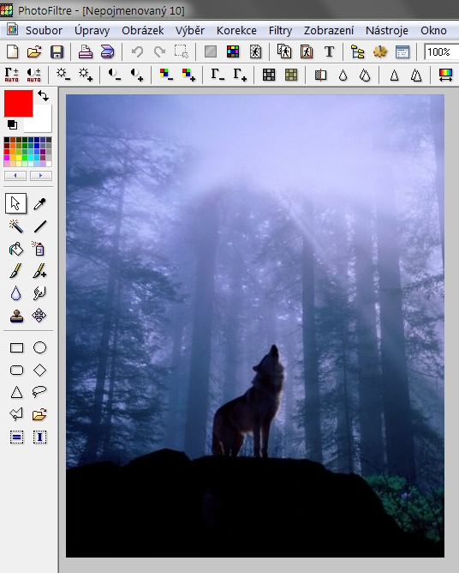Increase saturation with color squares plus

(188, 75)
